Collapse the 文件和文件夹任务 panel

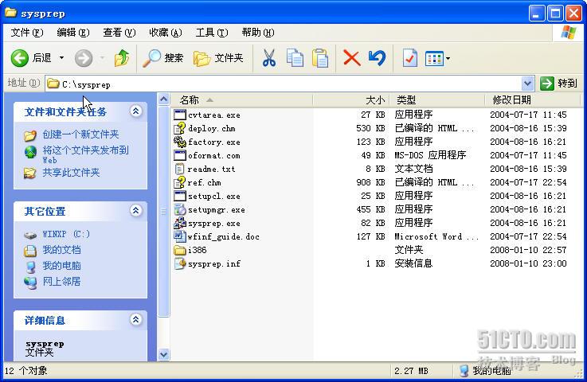(x=135, y=111)
